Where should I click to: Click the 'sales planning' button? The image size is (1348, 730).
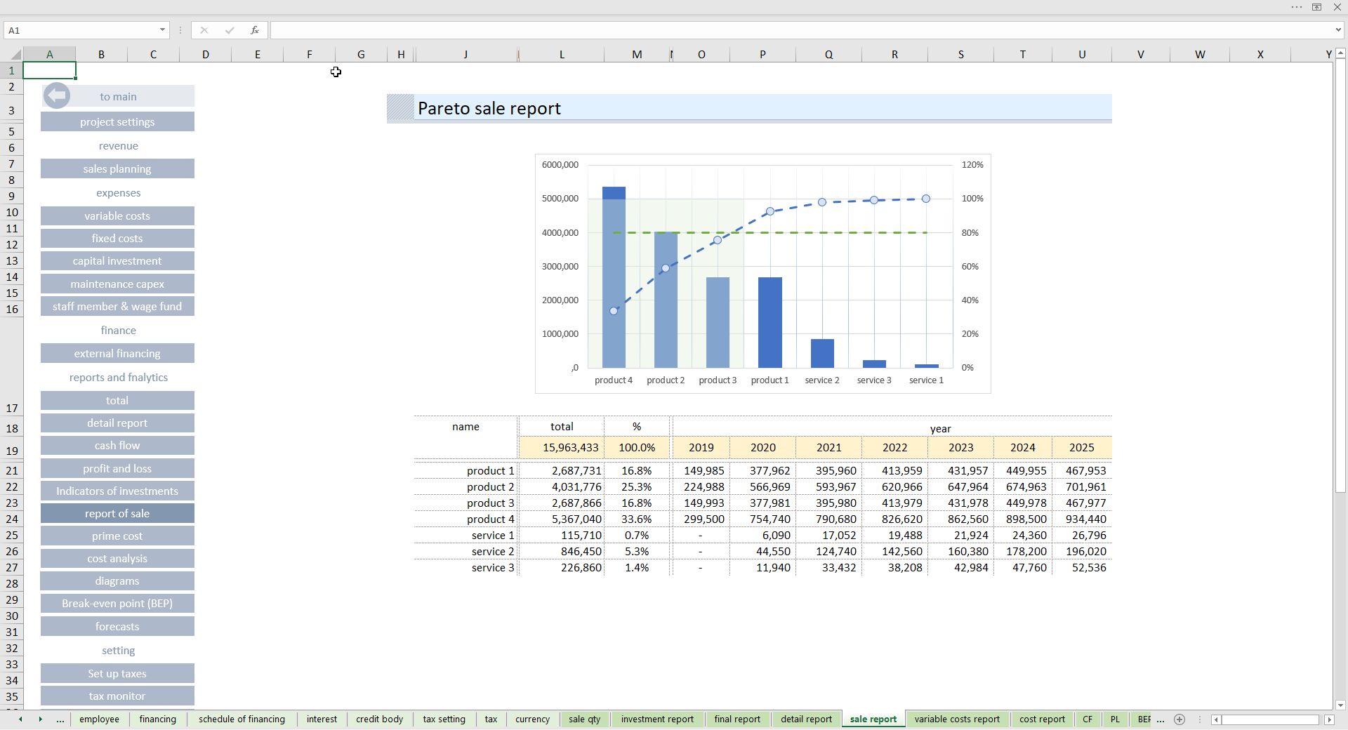click(x=117, y=168)
